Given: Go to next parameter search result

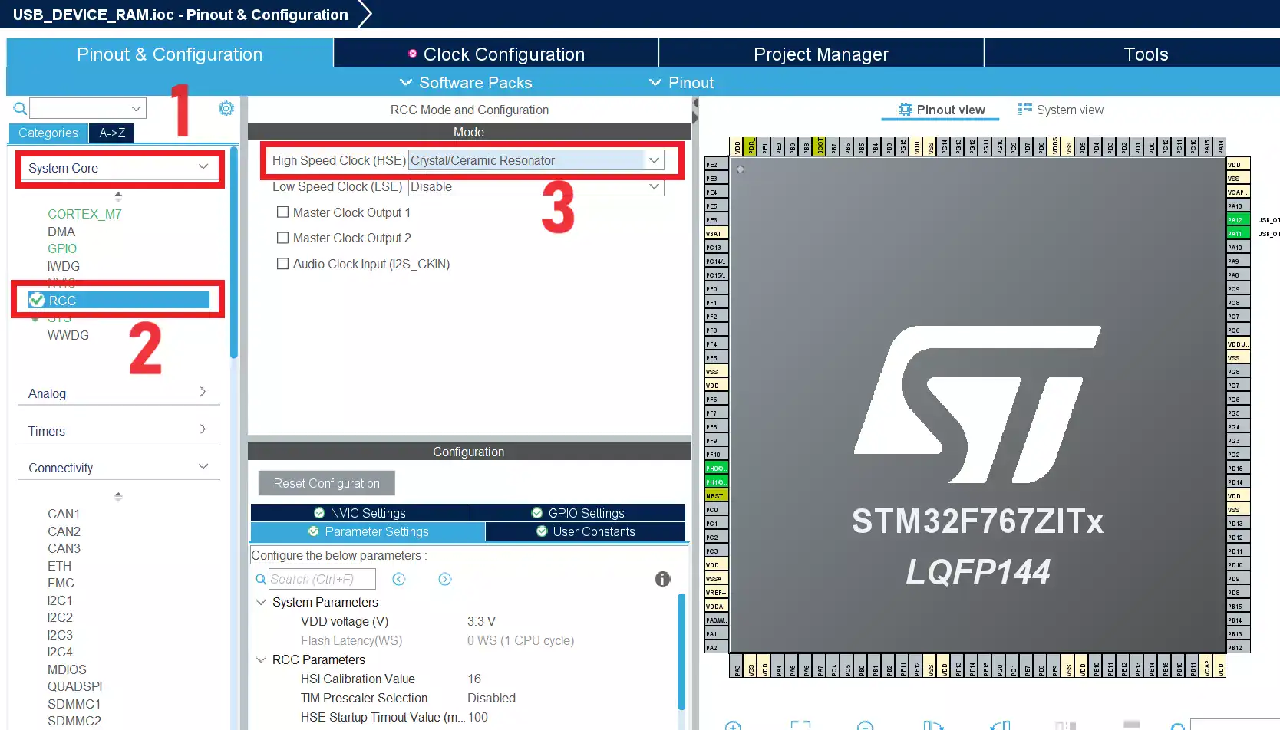Looking at the screenshot, I should [x=445, y=579].
